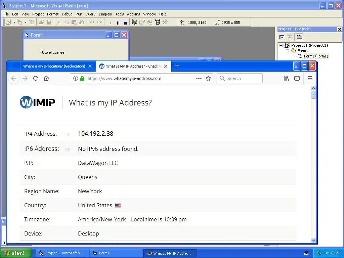Select Form1 (Form1) in project tree

coord(316,56)
